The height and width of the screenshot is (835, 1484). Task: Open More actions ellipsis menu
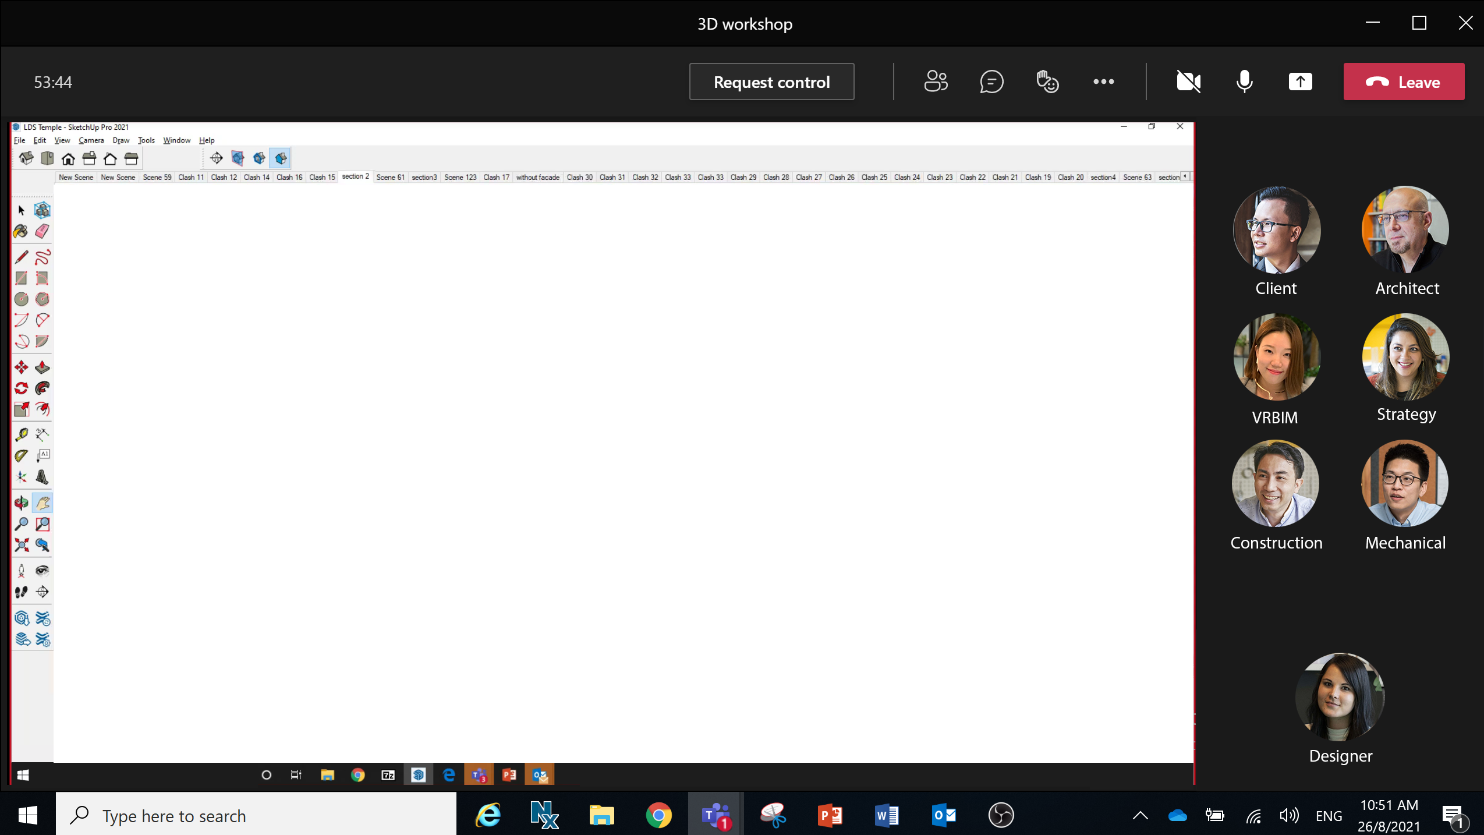(x=1103, y=82)
